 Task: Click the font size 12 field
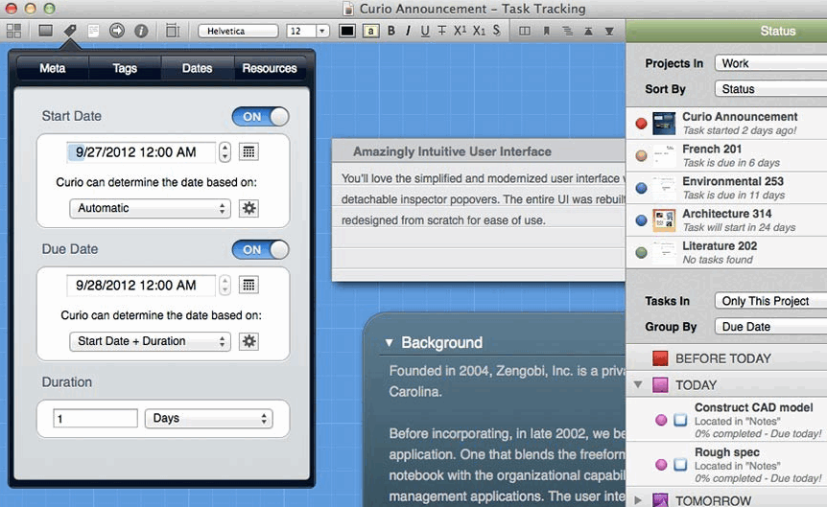(301, 31)
